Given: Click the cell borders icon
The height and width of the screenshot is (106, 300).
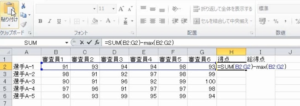Looking at the screenshot, I should pyautogui.click(x=77, y=21).
